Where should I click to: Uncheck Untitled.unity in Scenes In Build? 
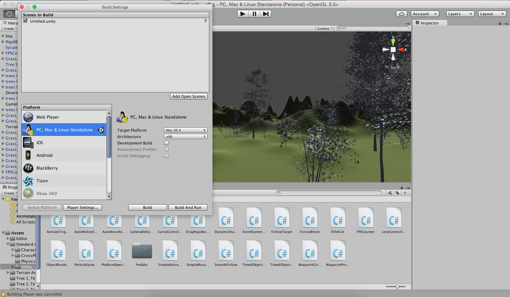(25, 21)
